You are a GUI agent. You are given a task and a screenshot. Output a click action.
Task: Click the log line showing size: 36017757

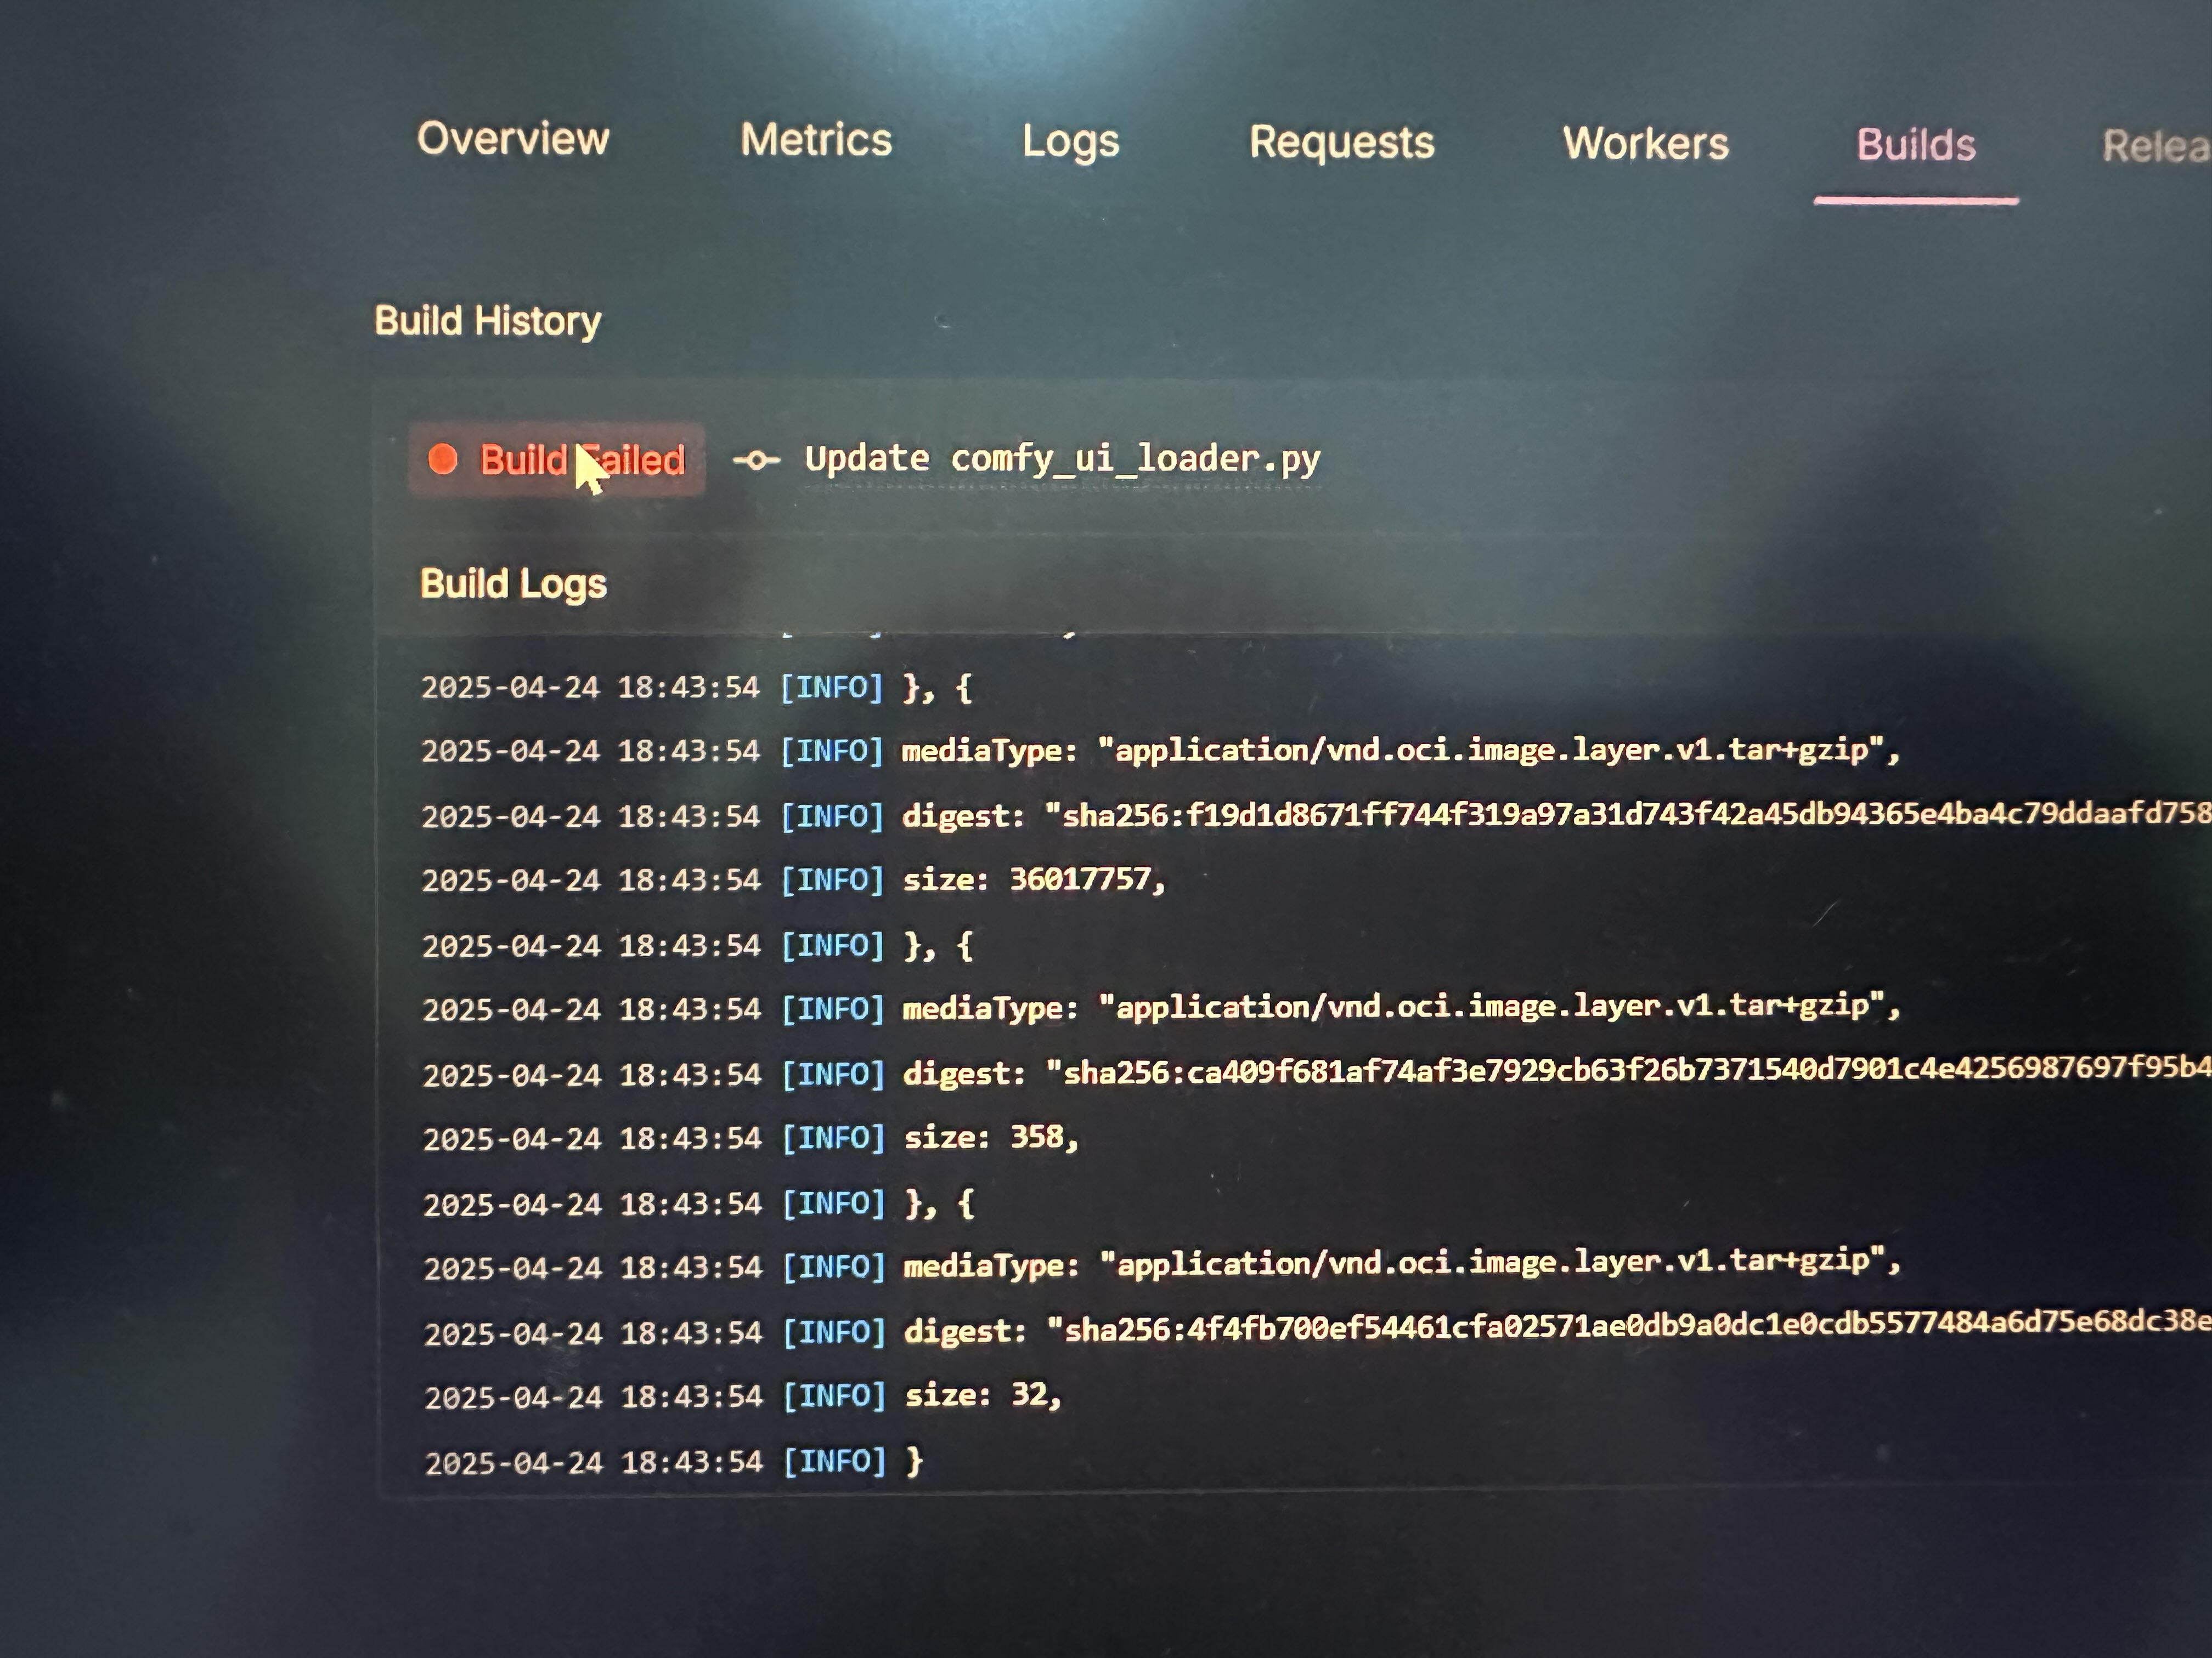pyautogui.click(x=1035, y=879)
